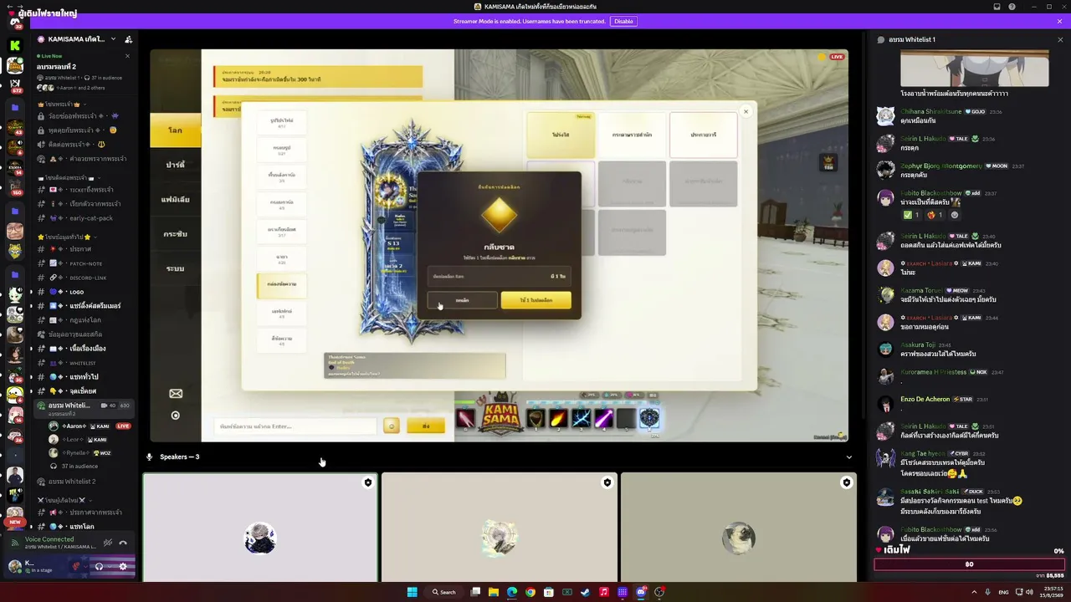Select the blue lightning skill icon
Image resolution: width=1071 pixels, height=602 pixels.
(x=581, y=418)
